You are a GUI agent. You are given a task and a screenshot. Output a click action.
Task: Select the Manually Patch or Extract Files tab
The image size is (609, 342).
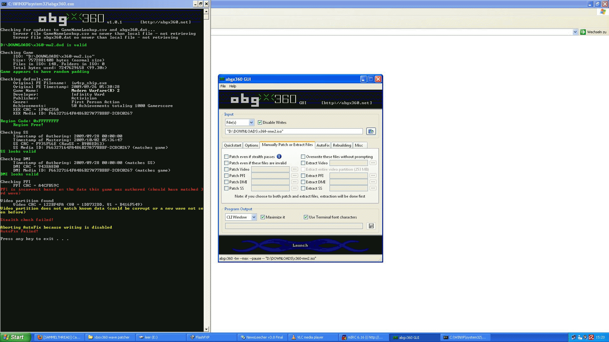coord(287,145)
